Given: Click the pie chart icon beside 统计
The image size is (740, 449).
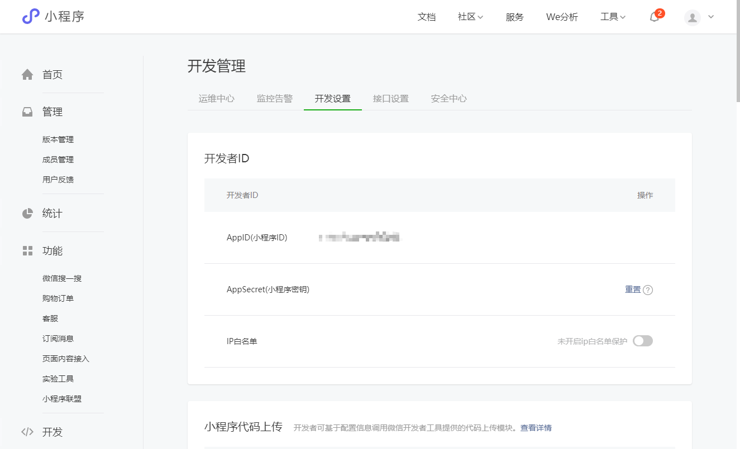Looking at the screenshot, I should (x=27, y=213).
